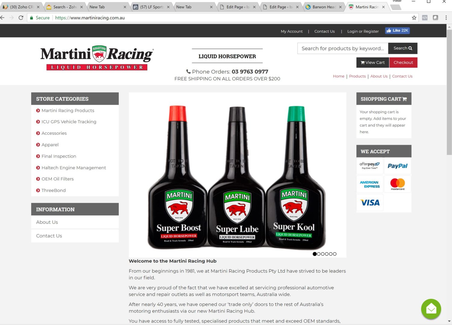Click the afterpay payment logo
This screenshot has height=325, width=452.
pos(370,166)
